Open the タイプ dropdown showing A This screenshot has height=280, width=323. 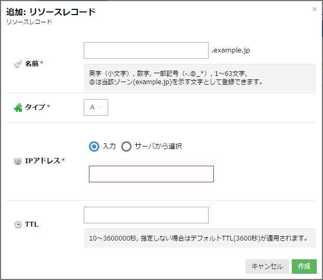click(96, 108)
